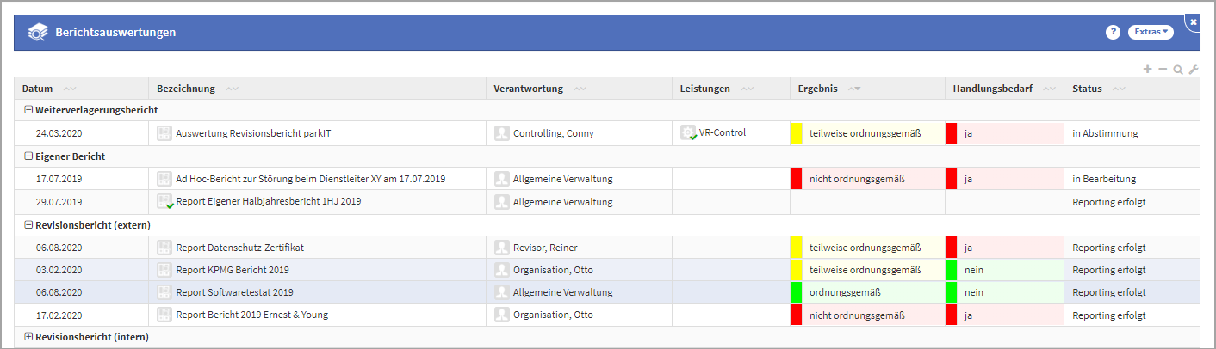Collapse the Revisionsbericht (extern) group
Screen dimensions: 1216x349
(28, 225)
